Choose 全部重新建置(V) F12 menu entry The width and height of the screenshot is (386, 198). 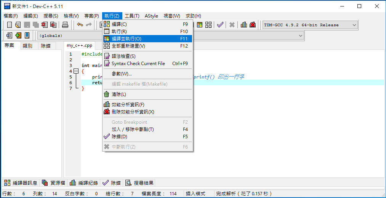coord(148,46)
